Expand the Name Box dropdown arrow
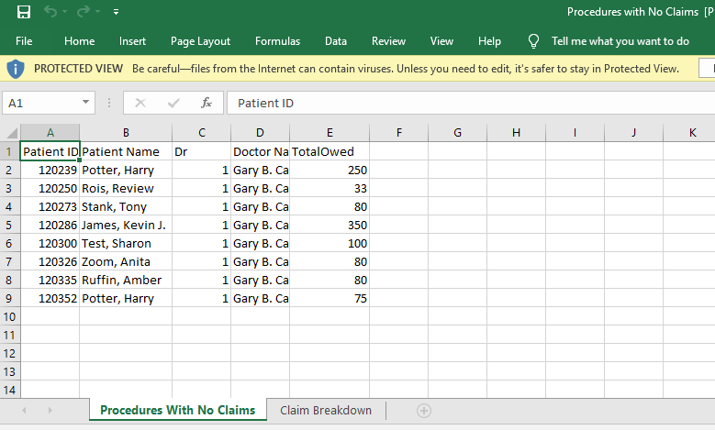 coord(86,104)
